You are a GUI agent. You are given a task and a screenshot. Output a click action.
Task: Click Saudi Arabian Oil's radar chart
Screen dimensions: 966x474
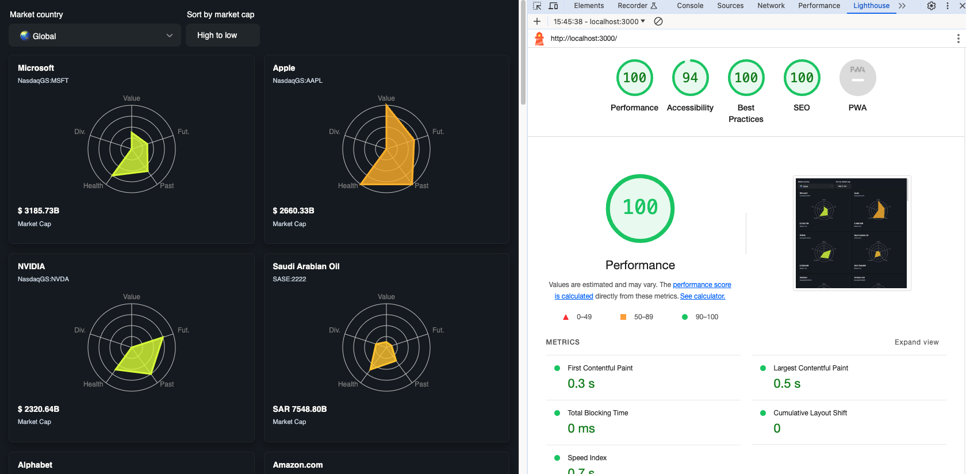(386, 347)
